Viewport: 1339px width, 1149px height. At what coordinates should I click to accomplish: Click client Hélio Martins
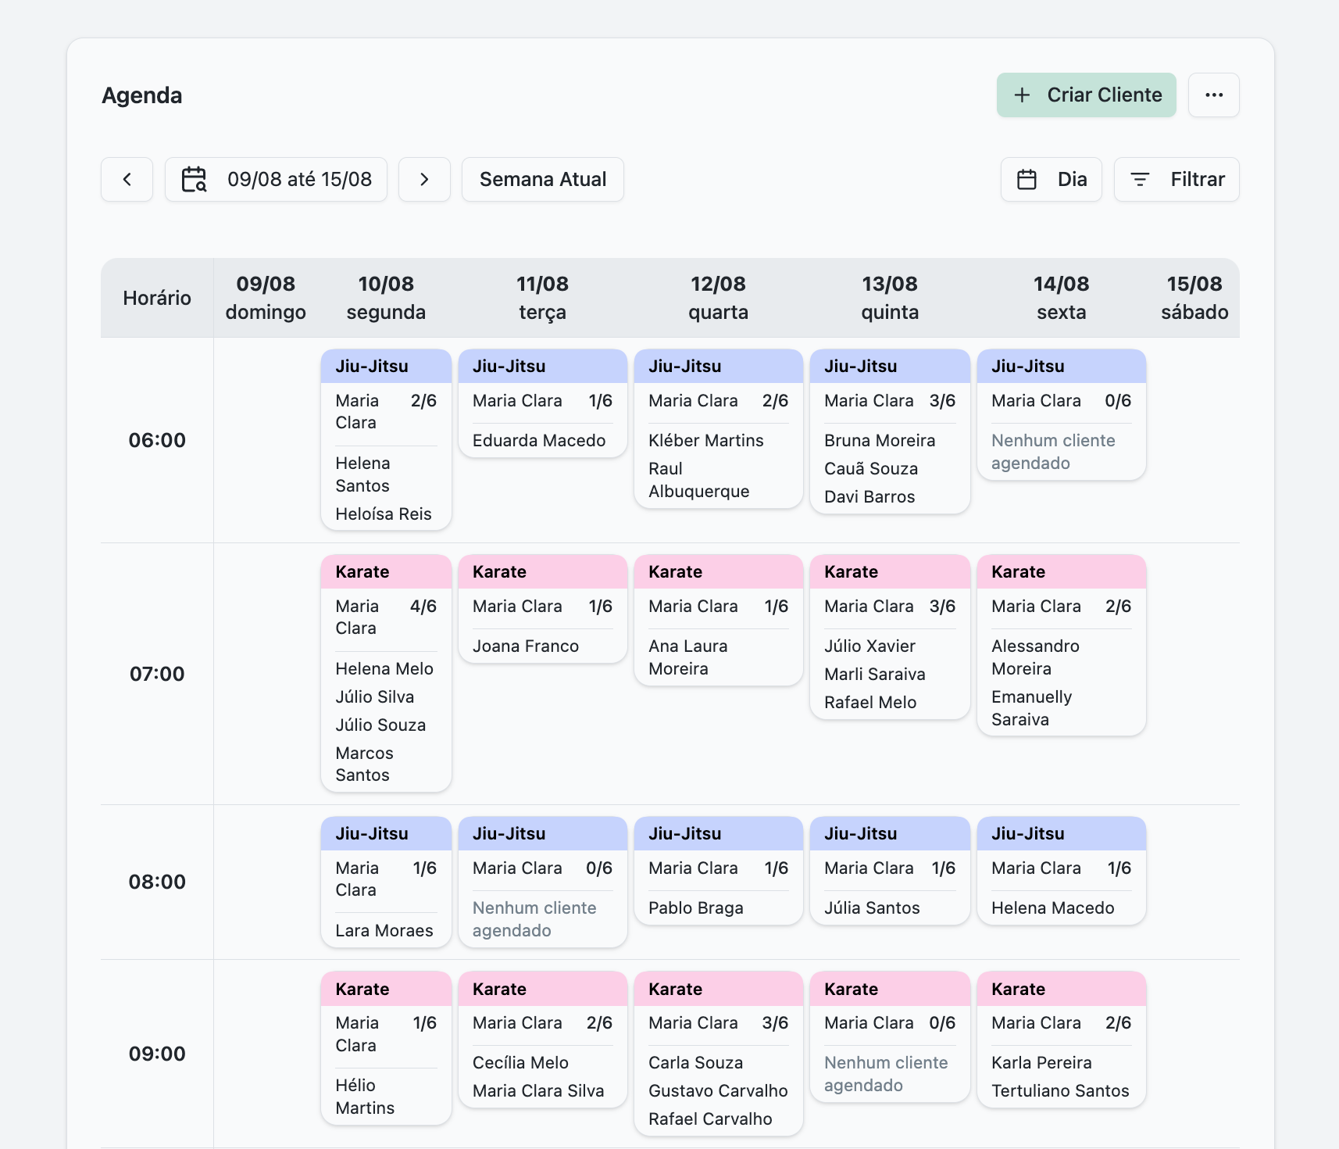point(365,1097)
